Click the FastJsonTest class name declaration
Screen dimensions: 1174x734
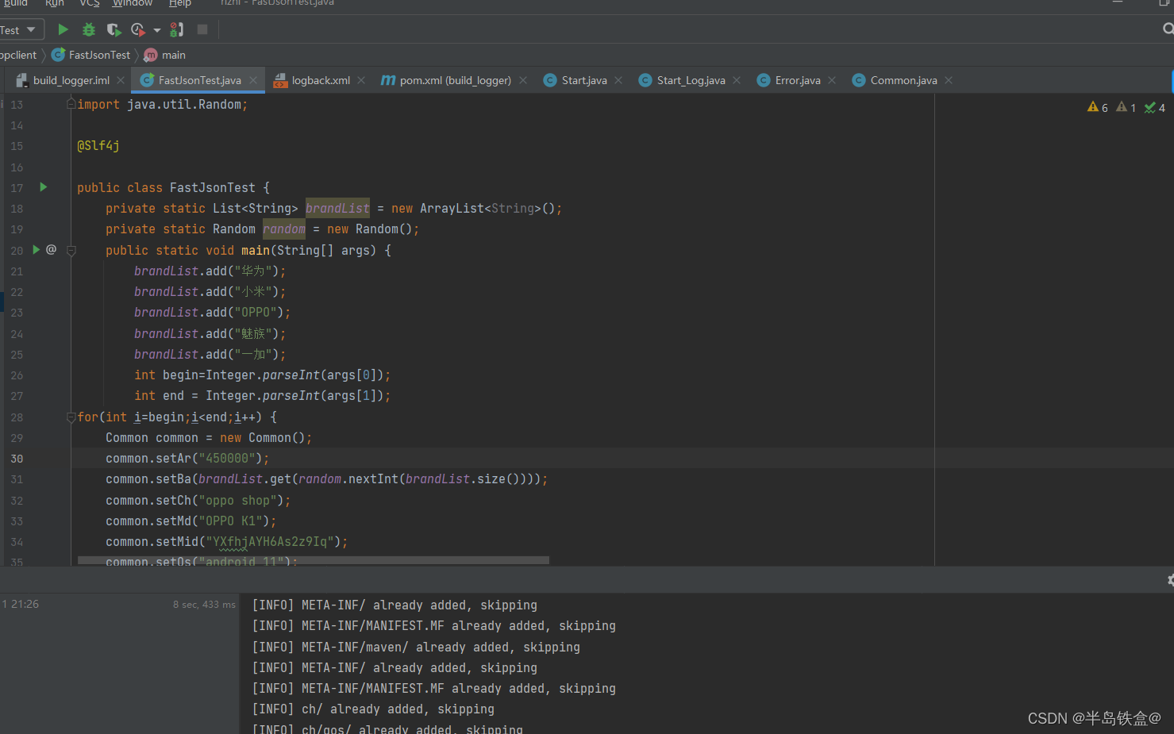pos(213,188)
